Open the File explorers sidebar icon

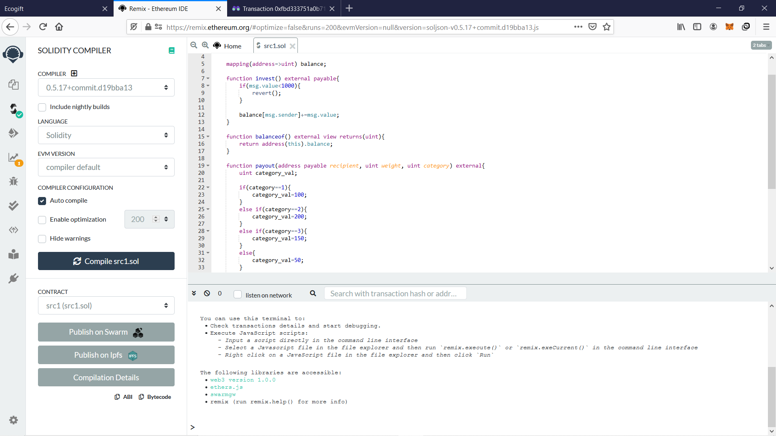13,85
